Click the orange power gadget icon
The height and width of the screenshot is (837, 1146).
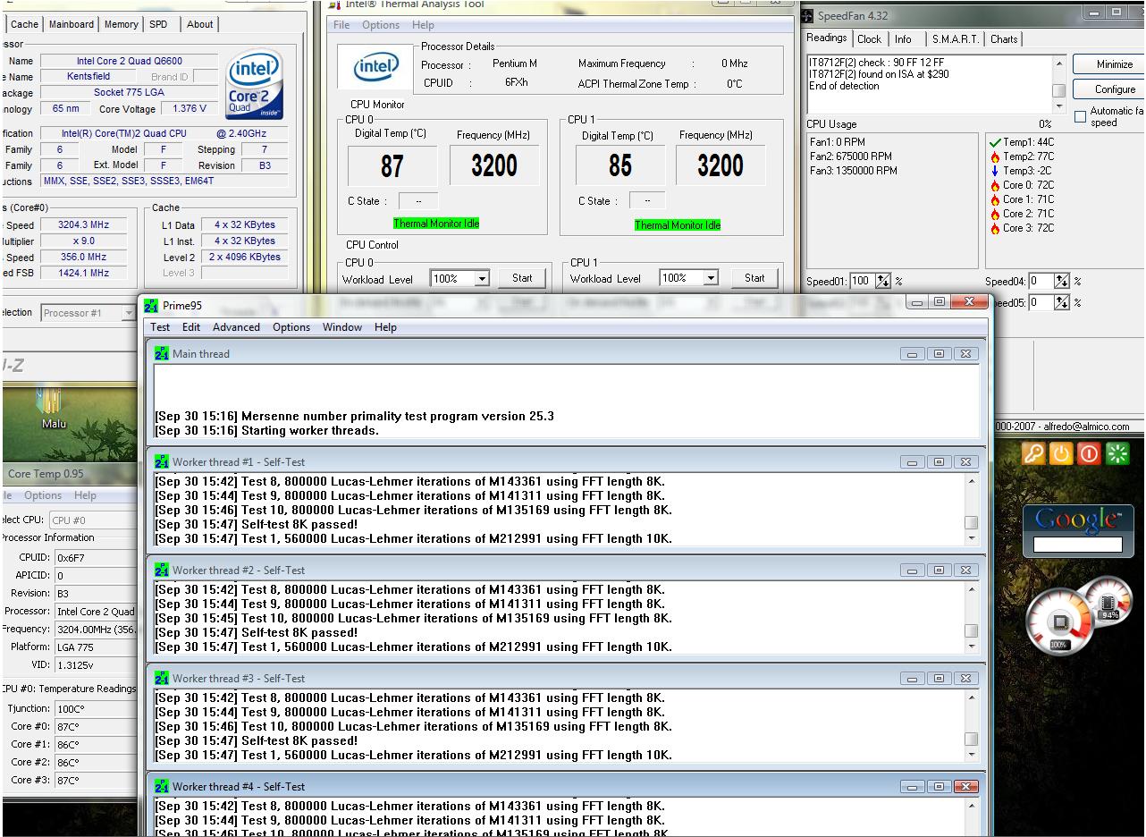1061,454
